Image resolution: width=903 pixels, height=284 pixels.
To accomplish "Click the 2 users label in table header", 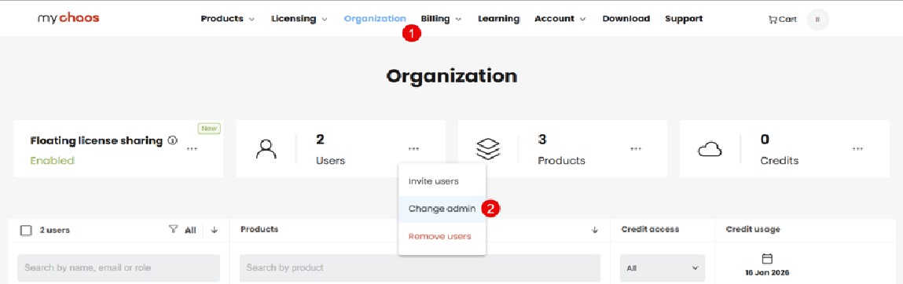I will coord(55,230).
